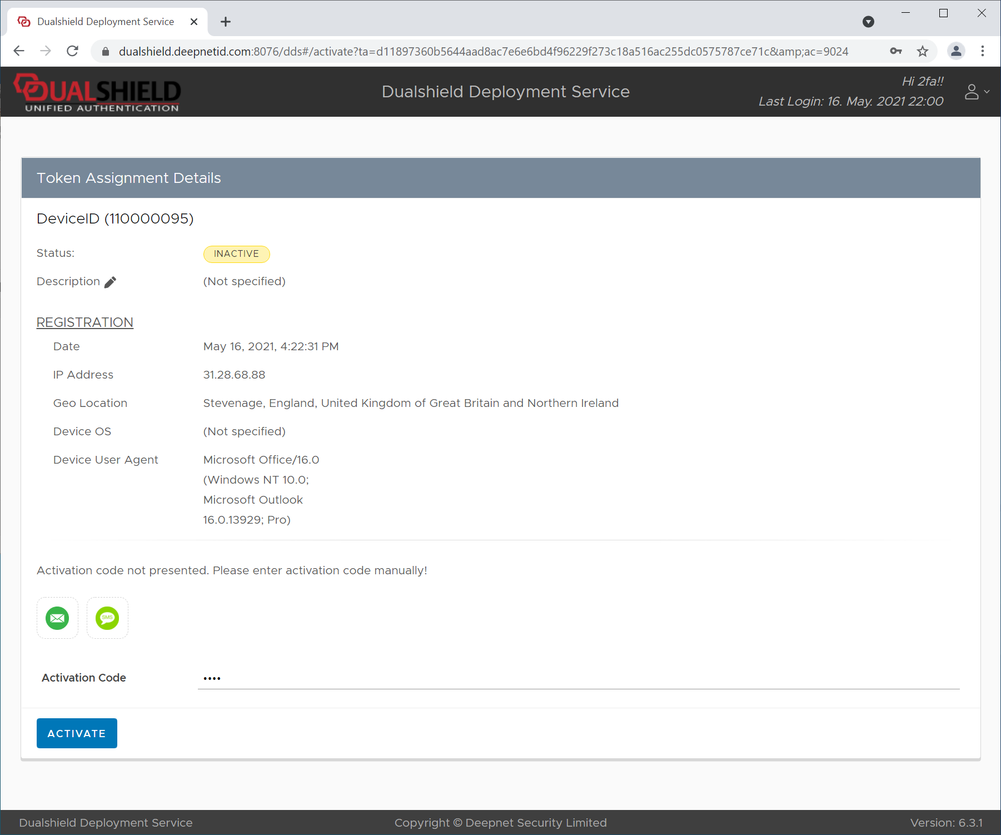Go back to previous page
The height and width of the screenshot is (835, 1001).
coord(19,52)
